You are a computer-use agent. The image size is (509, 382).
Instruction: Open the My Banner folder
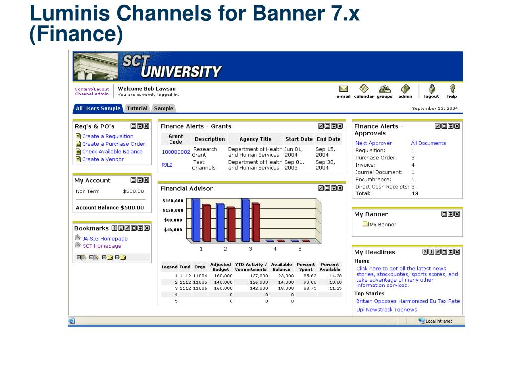pos(379,224)
